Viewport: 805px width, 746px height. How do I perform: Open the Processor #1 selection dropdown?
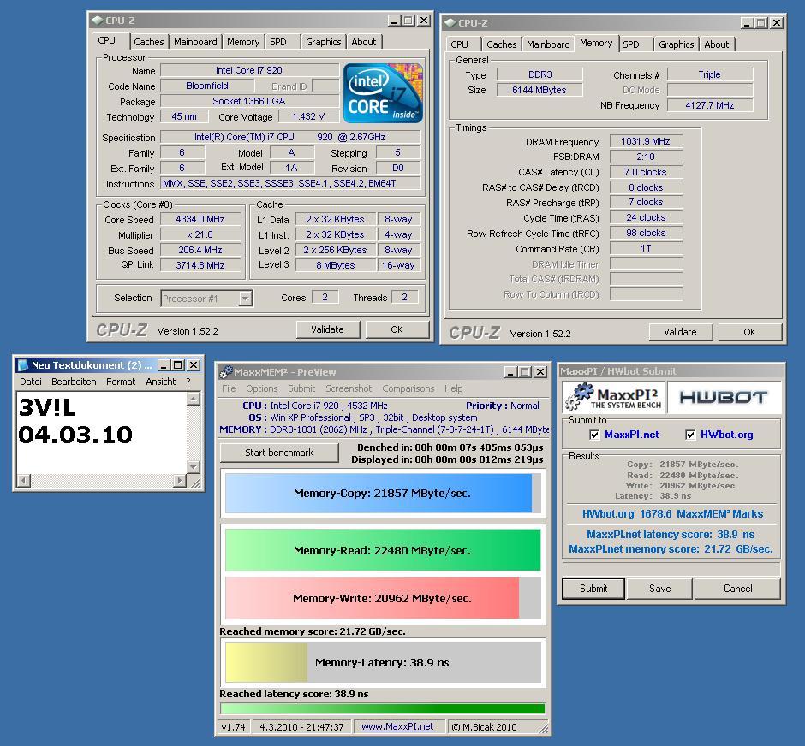[246, 299]
